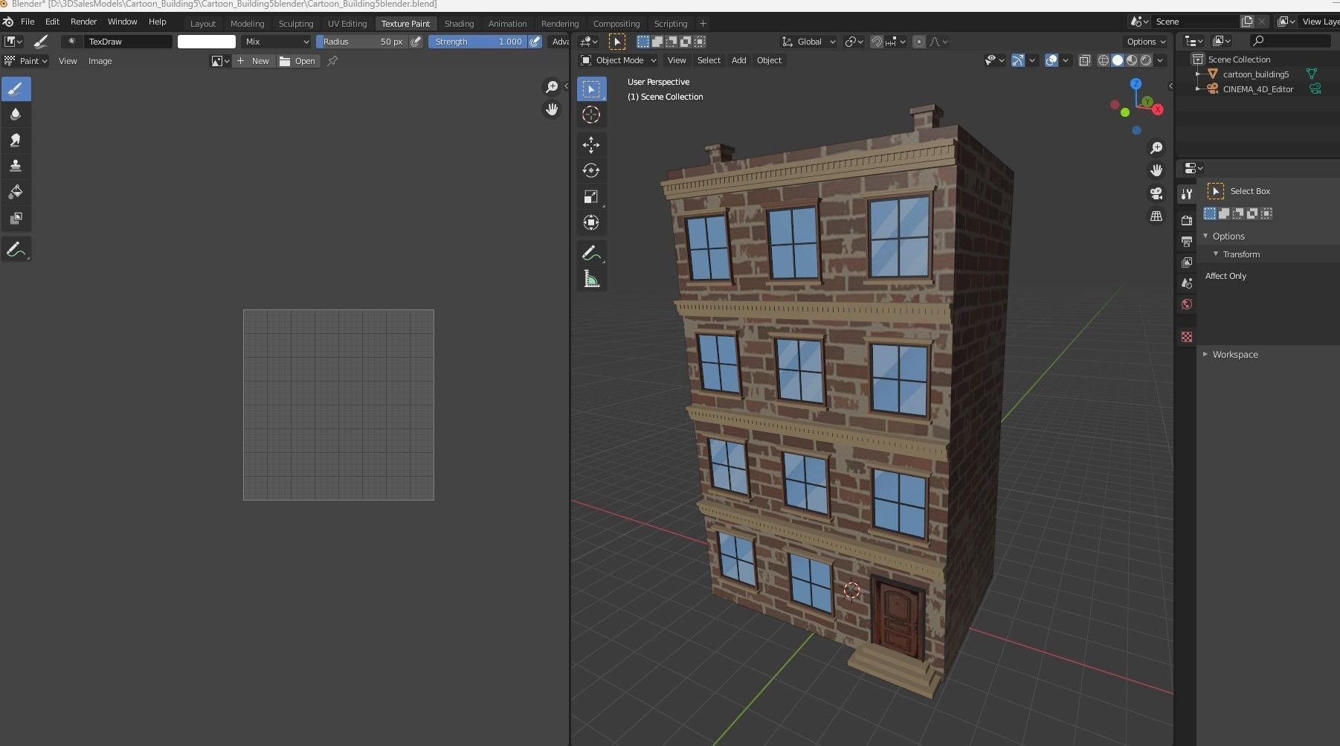The width and height of the screenshot is (1340, 746).
Task: Activate the Move tool in 3D viewport
Action: [591, 145]
